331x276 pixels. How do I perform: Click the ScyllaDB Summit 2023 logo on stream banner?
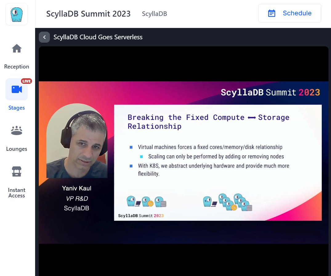(270, 92)
